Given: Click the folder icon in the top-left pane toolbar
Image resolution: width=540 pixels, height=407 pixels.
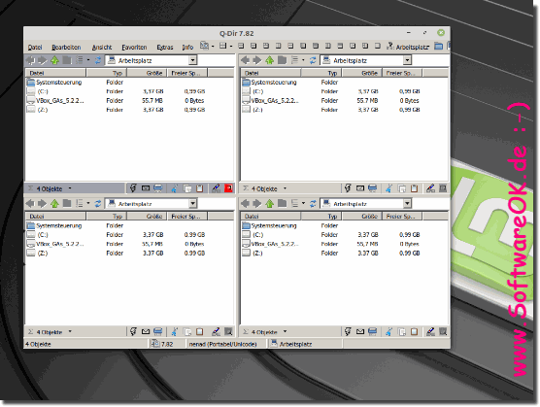Looking at the screenshot, I should (x=67, y=60).
